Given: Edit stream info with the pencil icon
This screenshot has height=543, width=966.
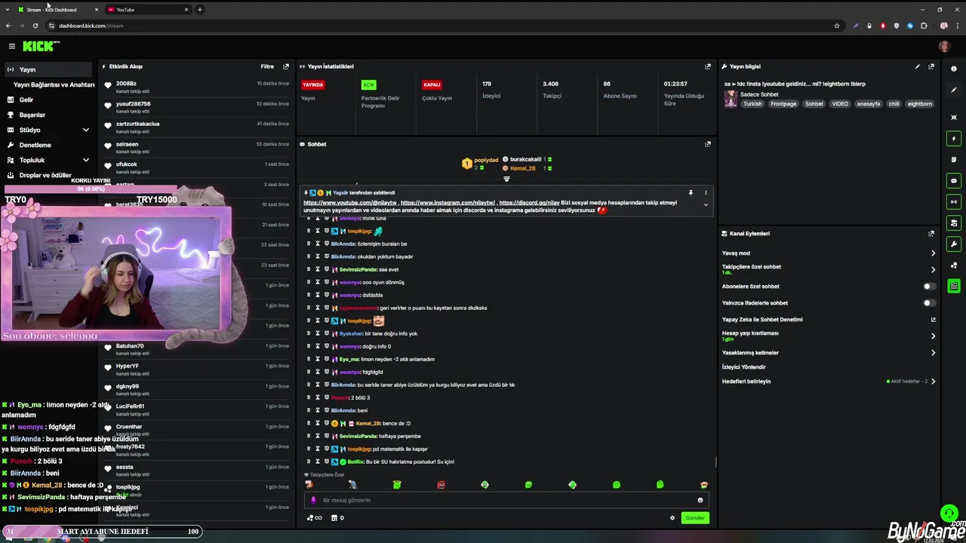Looking at the screenshot, I should 918,66.
